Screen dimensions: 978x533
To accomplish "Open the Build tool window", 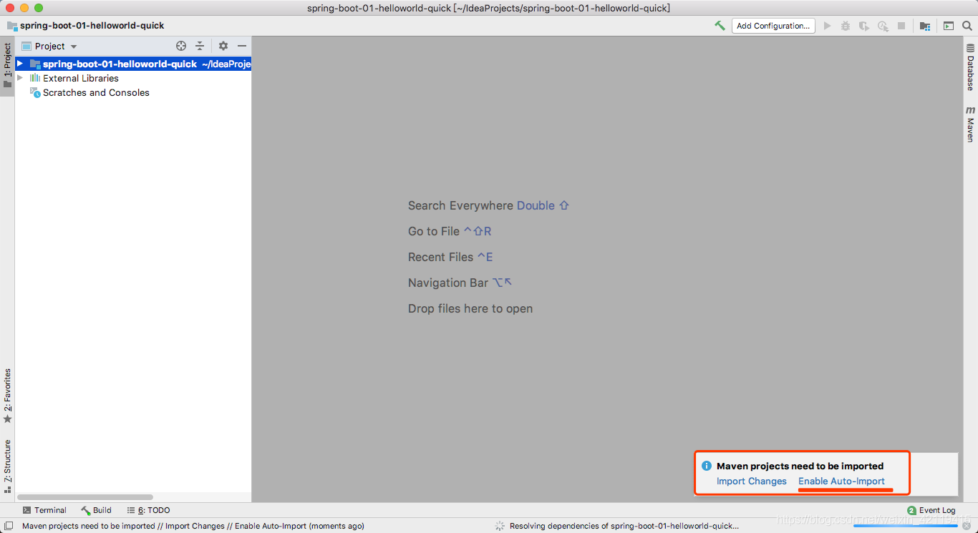I will point(97,510).
